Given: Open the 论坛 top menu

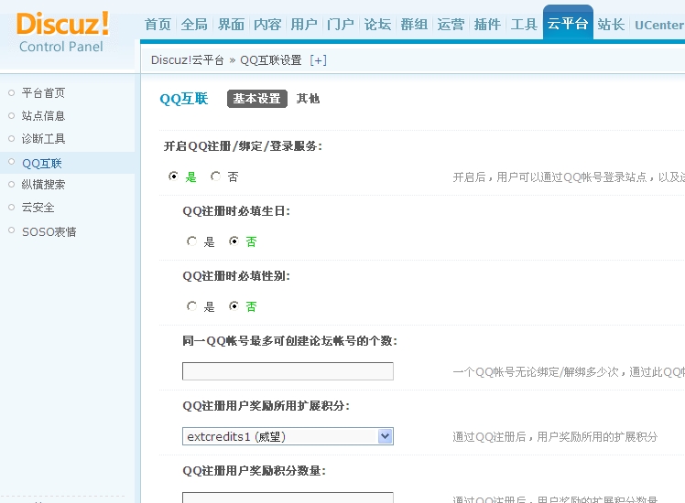Looking at the screenshot, I should pyautogui.click(x=377, y=25).
